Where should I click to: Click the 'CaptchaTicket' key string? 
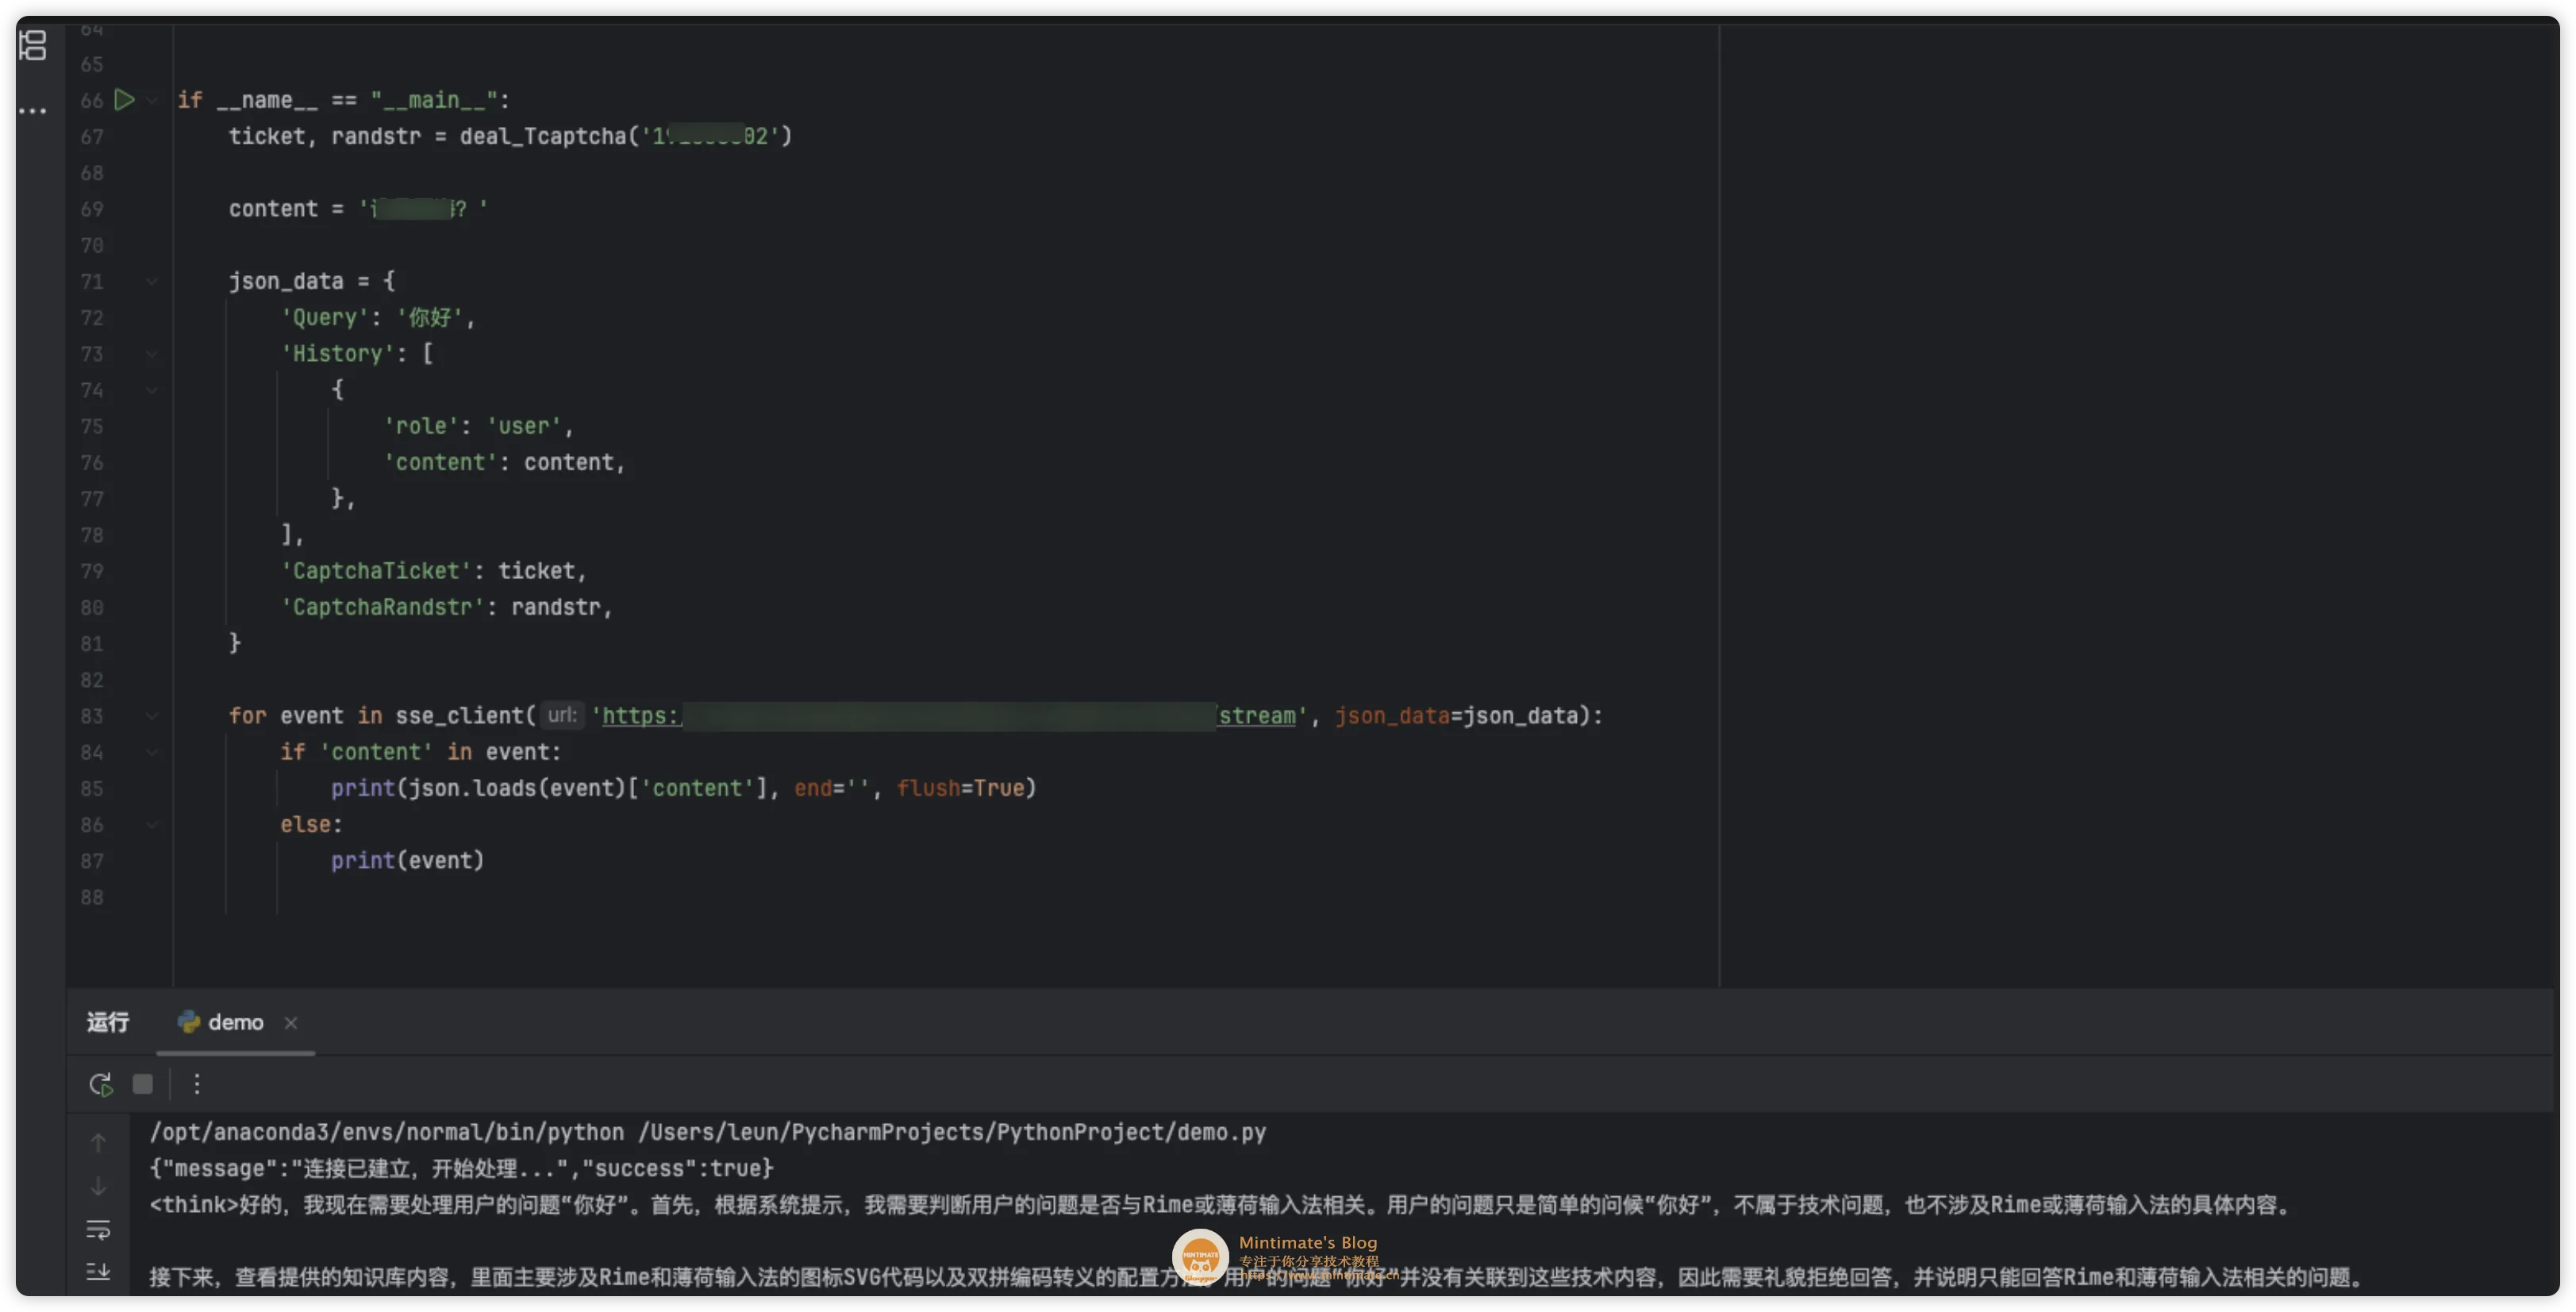pyautogui.click(x=376, y=572)
